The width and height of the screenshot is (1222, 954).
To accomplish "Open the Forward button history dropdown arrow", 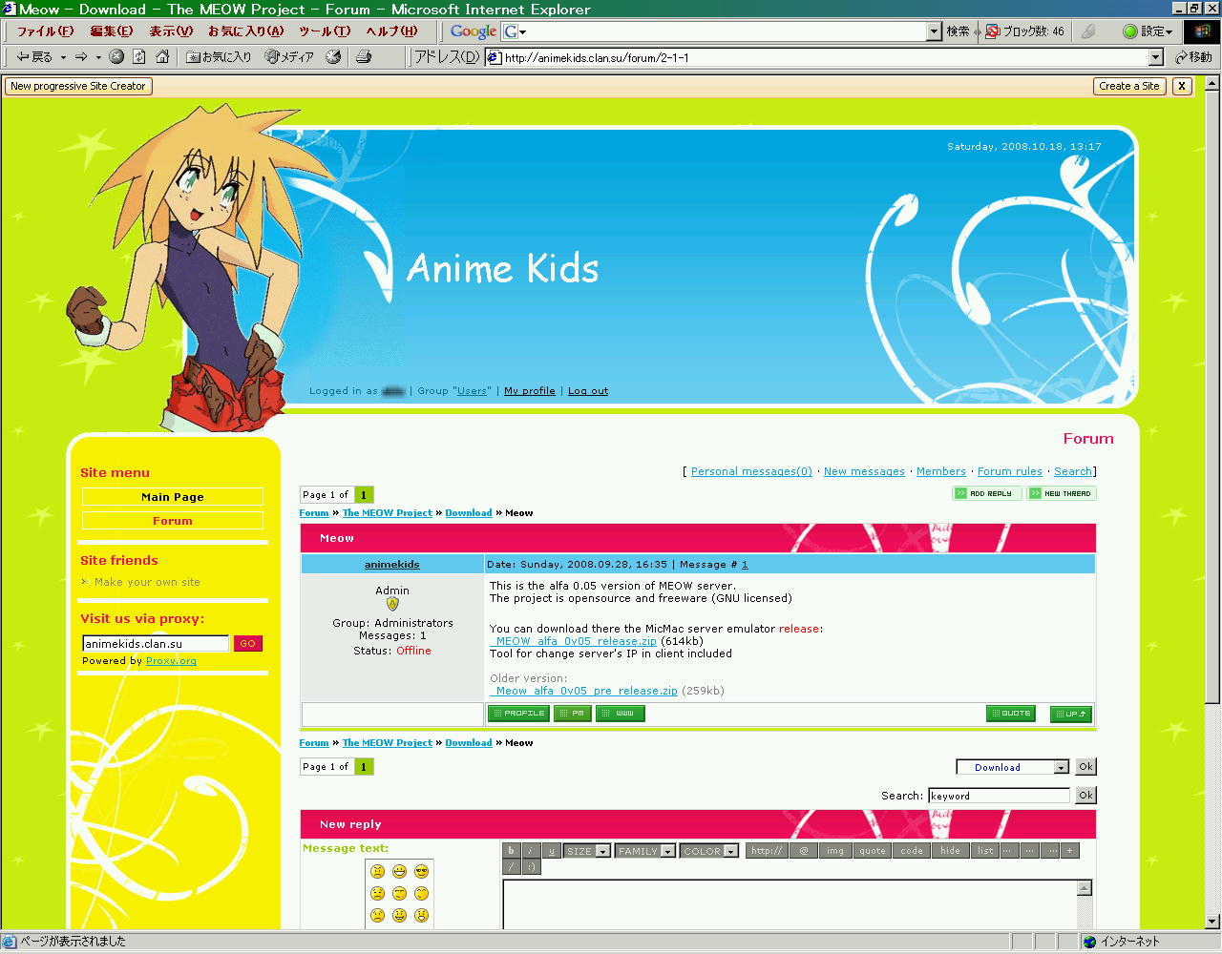I will point(98,57).
